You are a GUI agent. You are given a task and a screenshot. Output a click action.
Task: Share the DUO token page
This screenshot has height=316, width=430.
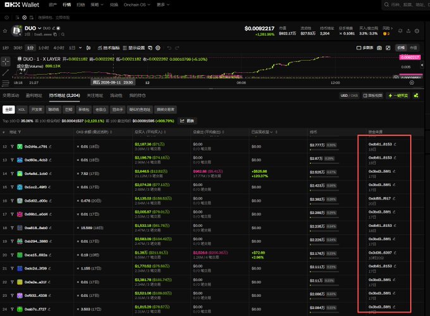(408, 31)
